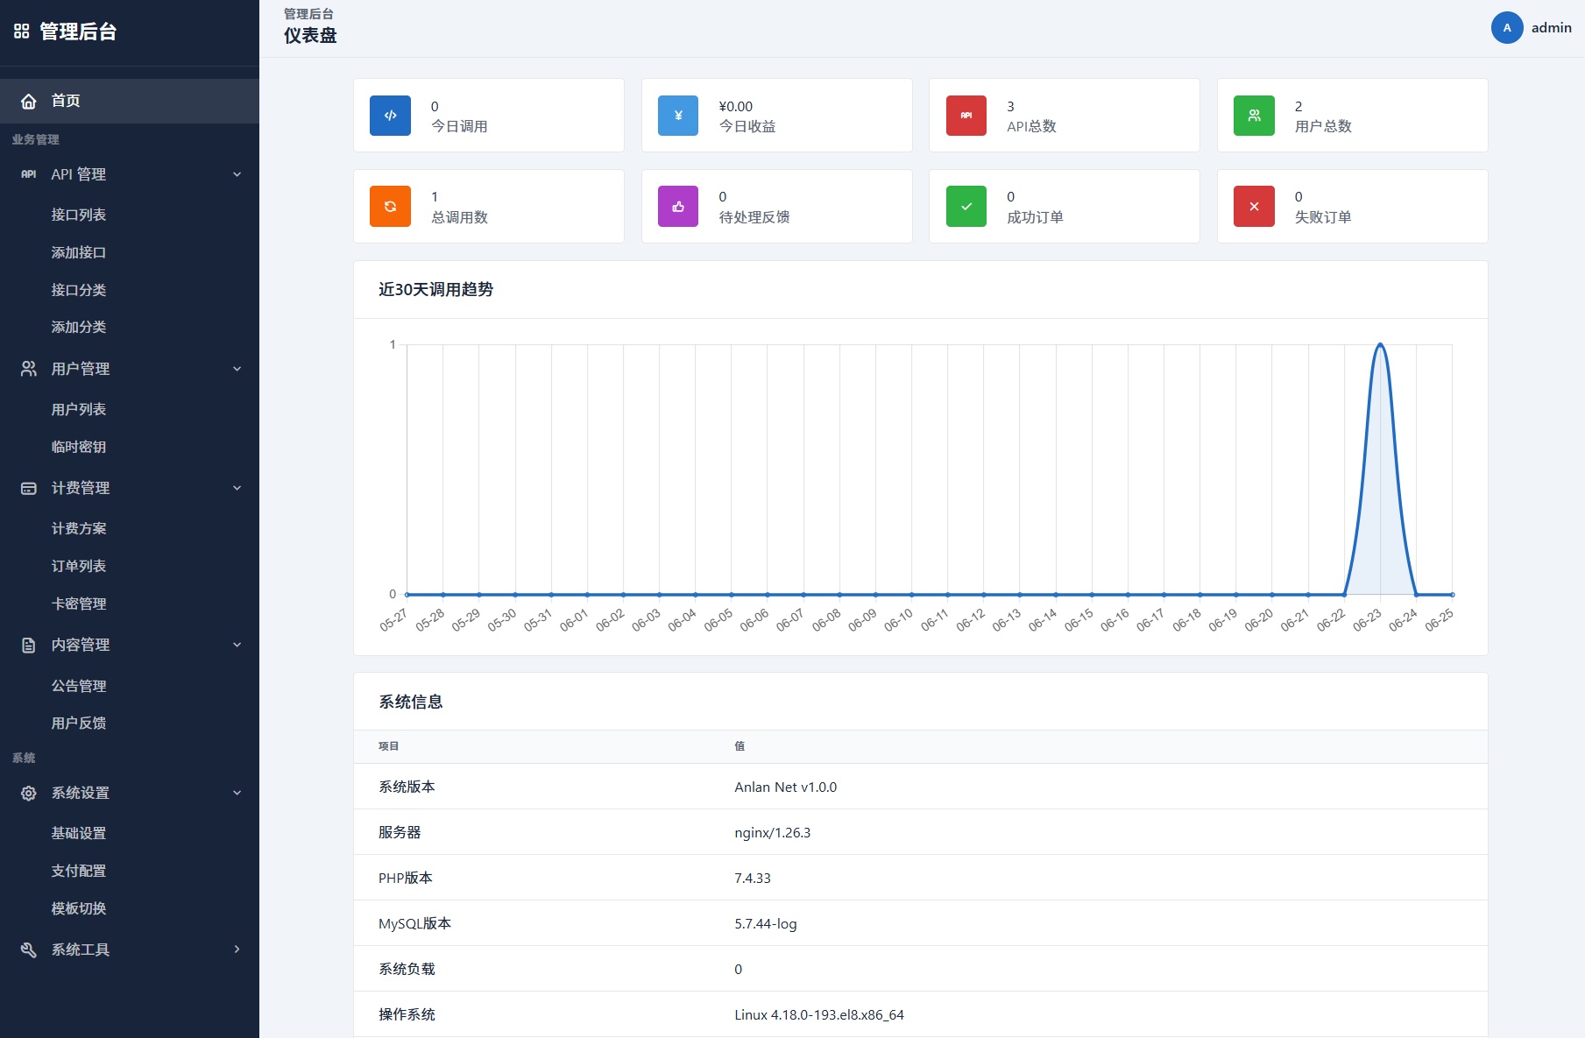Image resolution: width=1585 pixels, height=1038 pixels.
Task: Click the red X 失败订单 icon
Action: click(1254, 207)
